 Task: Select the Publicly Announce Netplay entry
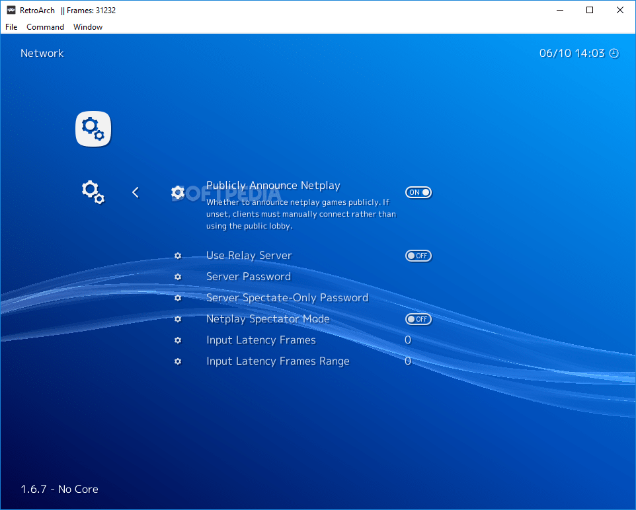tap(273, 185)
